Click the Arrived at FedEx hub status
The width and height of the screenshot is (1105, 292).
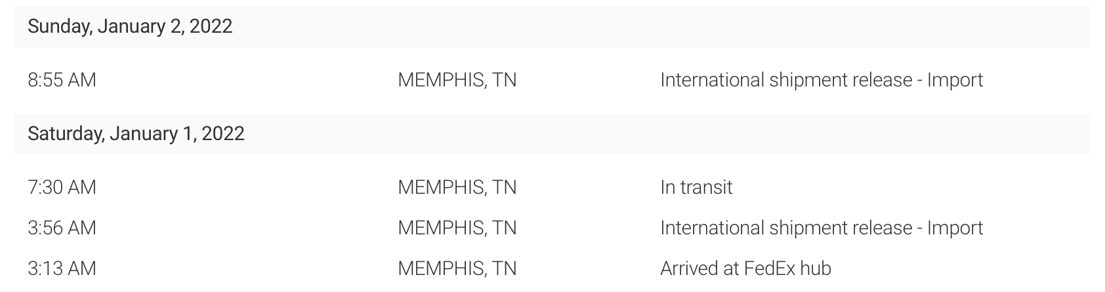[x=745, y=268]
